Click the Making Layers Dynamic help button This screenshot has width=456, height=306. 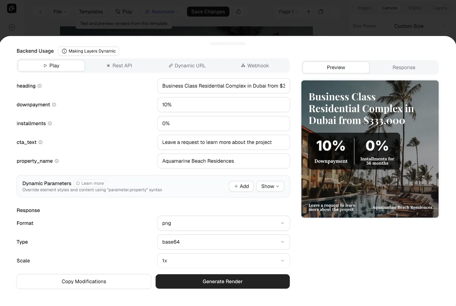tap(89, 51)
